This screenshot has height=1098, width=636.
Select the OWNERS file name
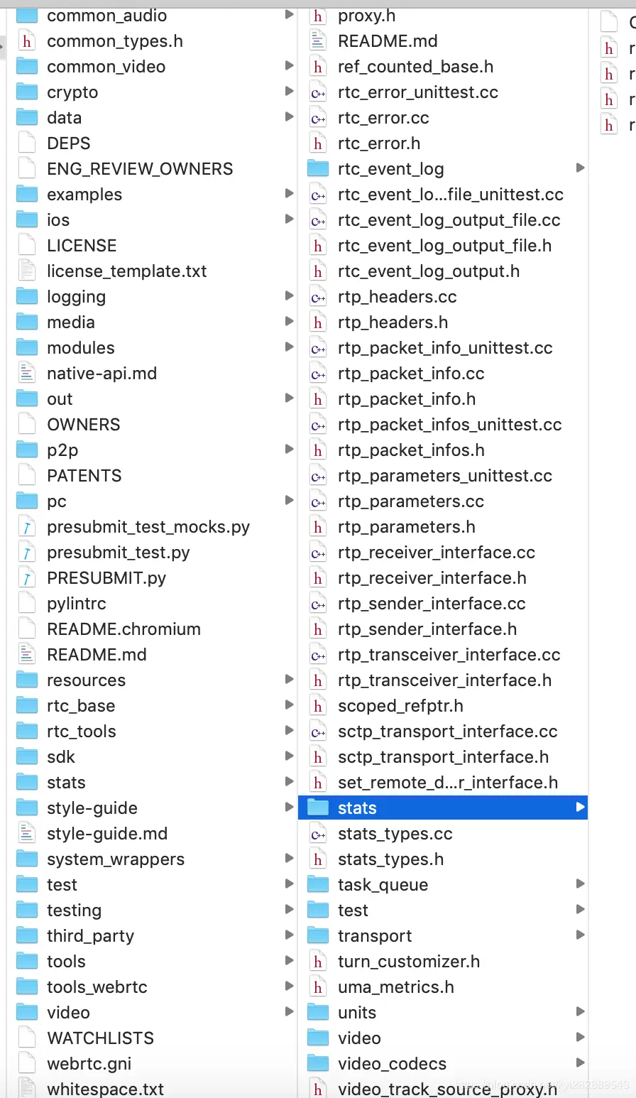coord(84,425)
